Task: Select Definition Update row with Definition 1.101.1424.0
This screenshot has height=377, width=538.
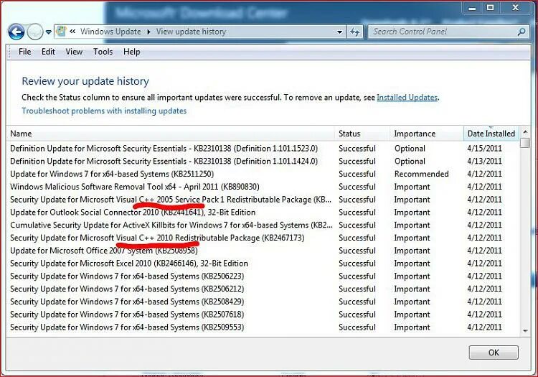Action: click(x=263, y=161)
